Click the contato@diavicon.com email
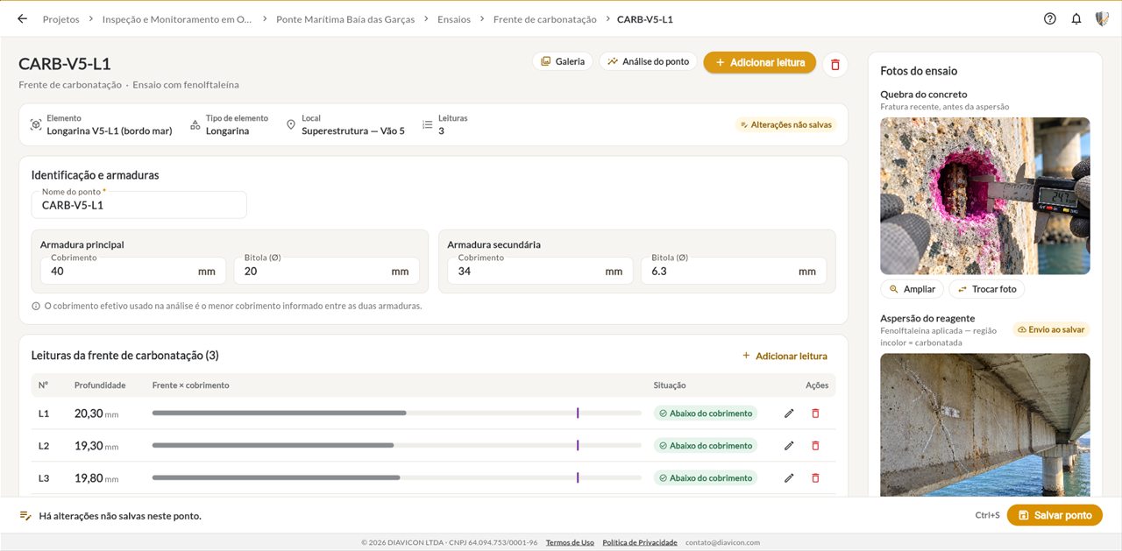 click(x=722, y=542)
